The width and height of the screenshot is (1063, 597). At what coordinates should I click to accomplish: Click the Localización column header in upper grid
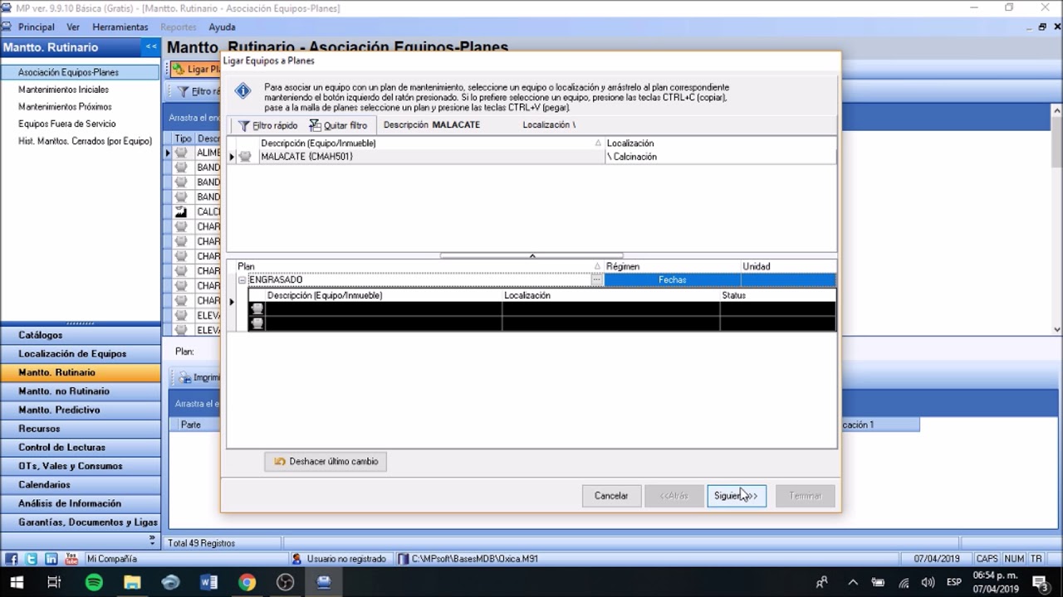(x=720, y=143)
